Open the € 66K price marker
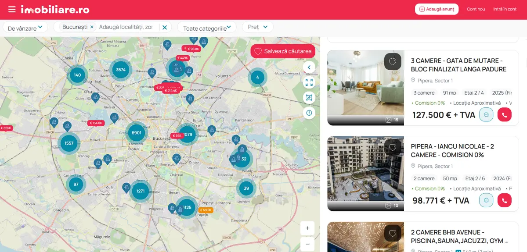527x252 pixels. (x=177, y=136)
